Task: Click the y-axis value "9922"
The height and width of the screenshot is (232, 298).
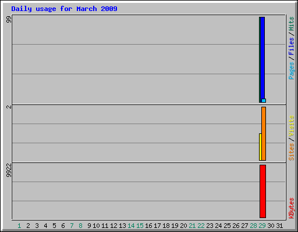Action: [9, 171]
